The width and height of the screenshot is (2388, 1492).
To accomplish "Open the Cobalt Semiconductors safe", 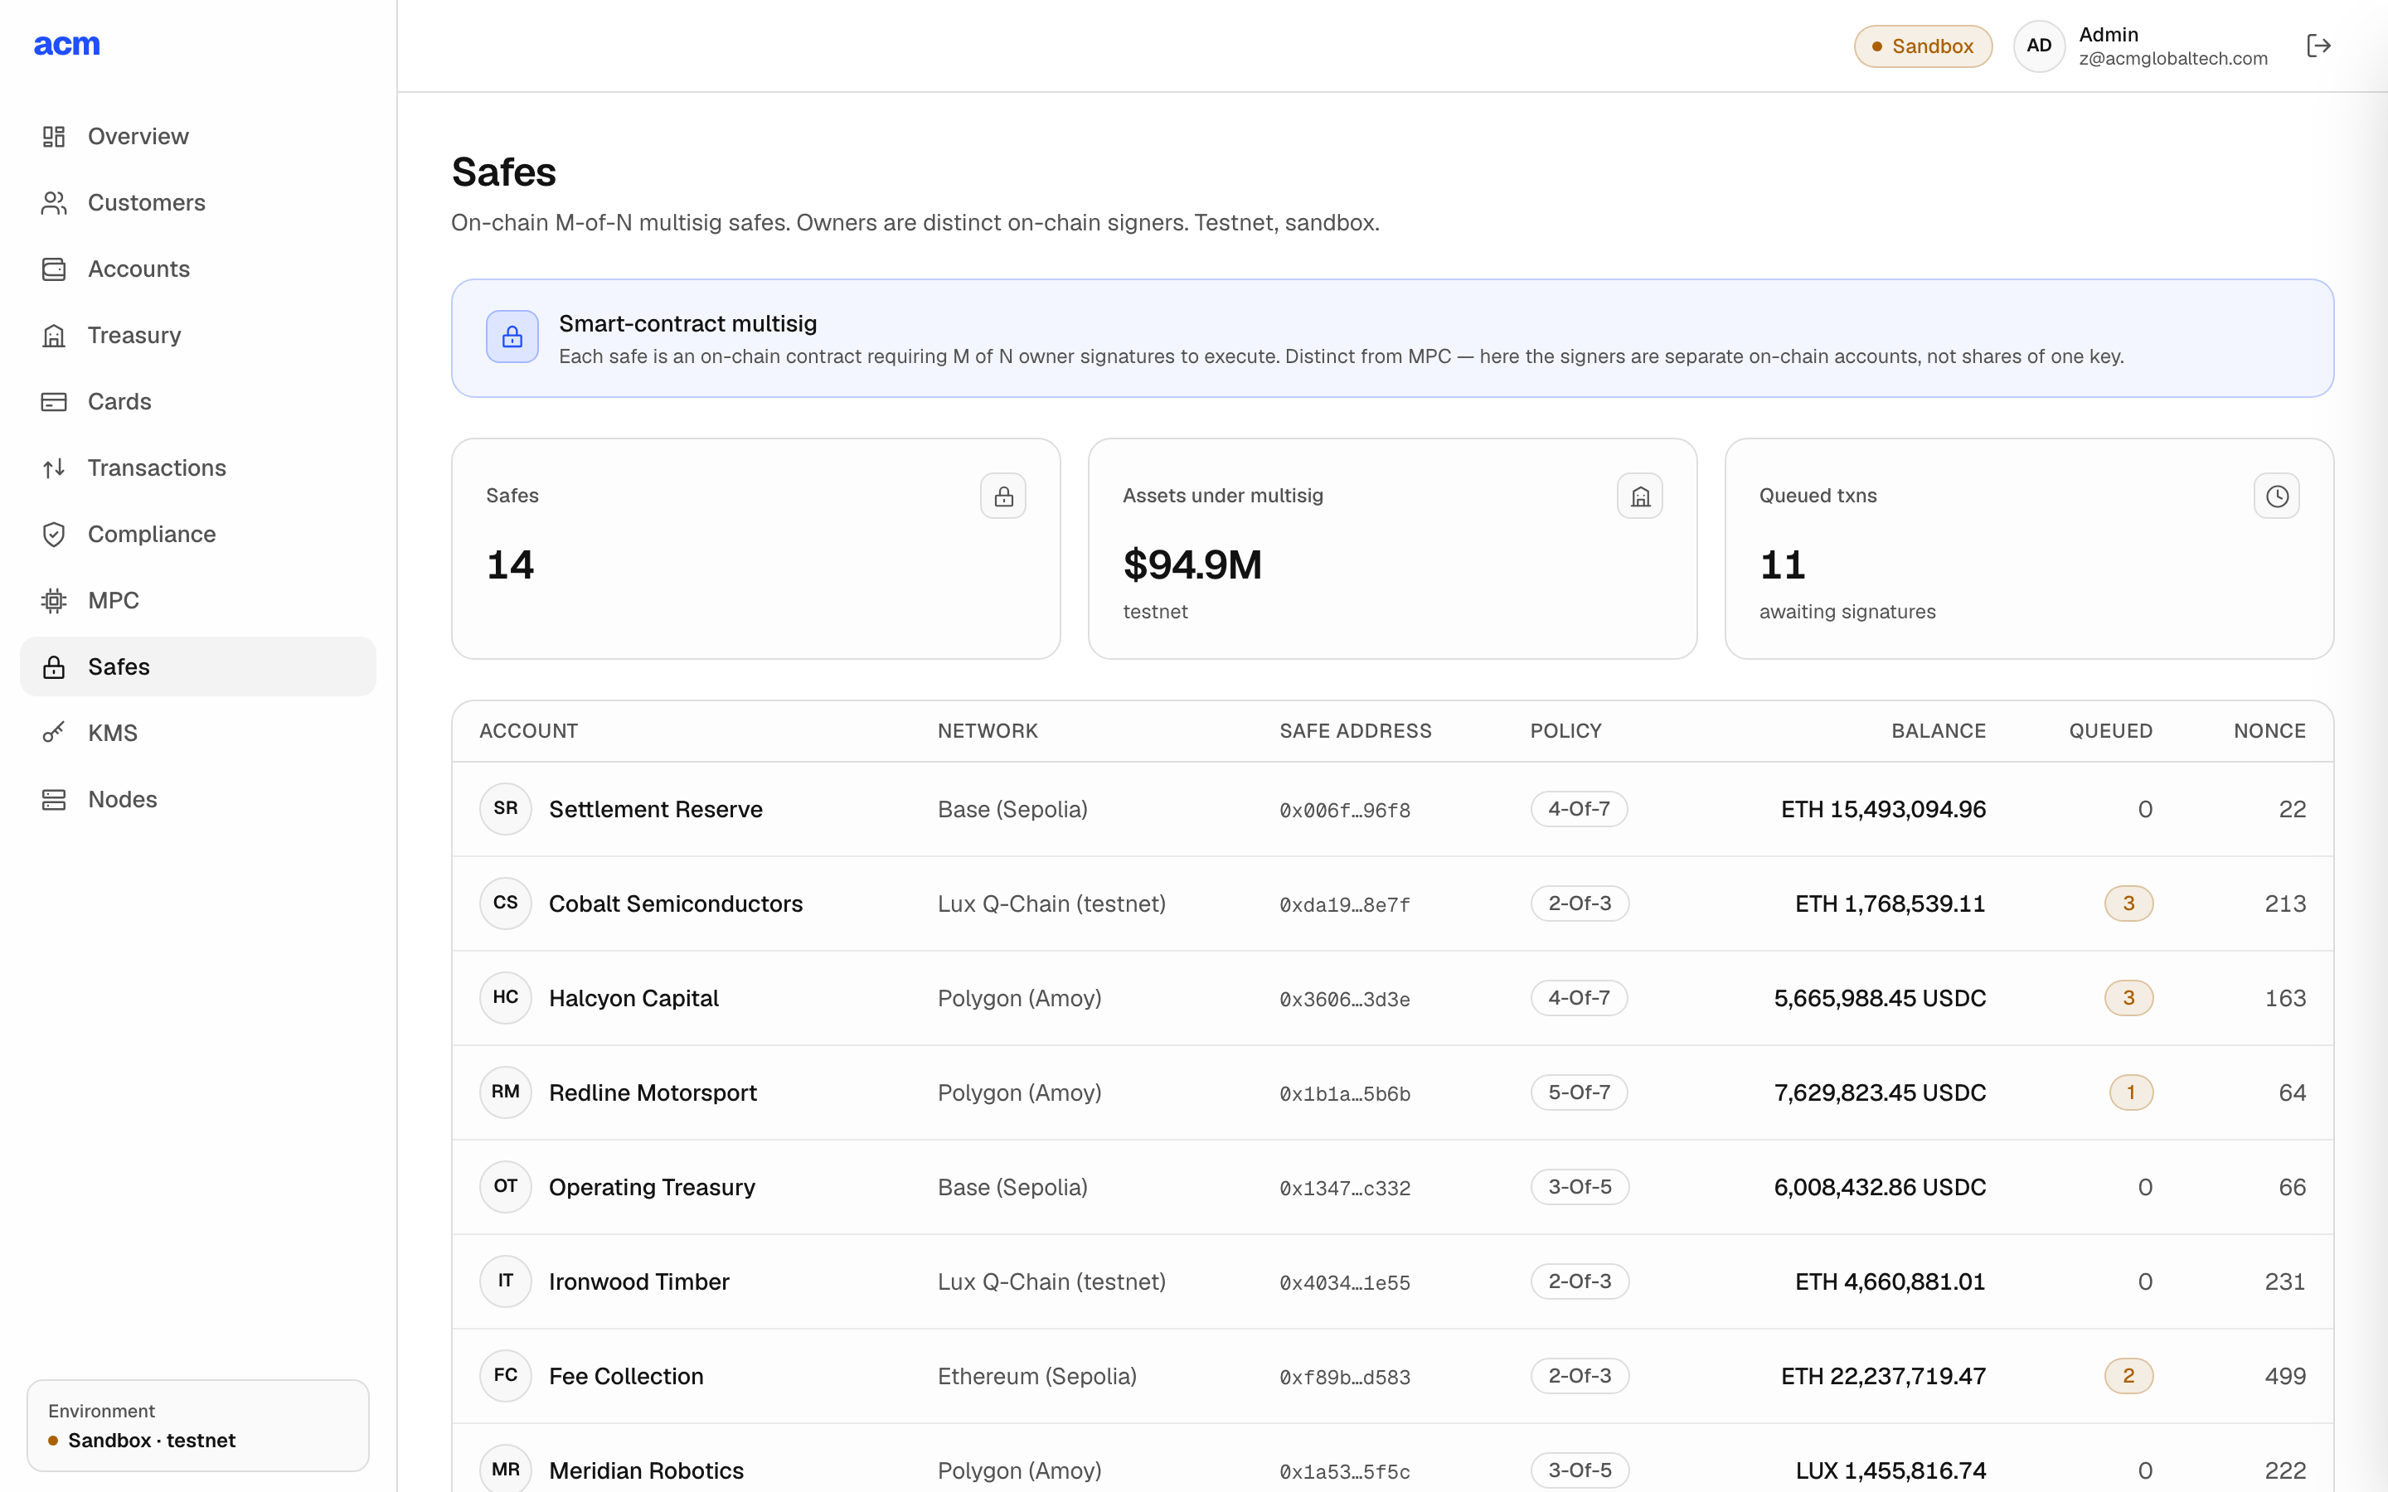I will click(1392, 903).
